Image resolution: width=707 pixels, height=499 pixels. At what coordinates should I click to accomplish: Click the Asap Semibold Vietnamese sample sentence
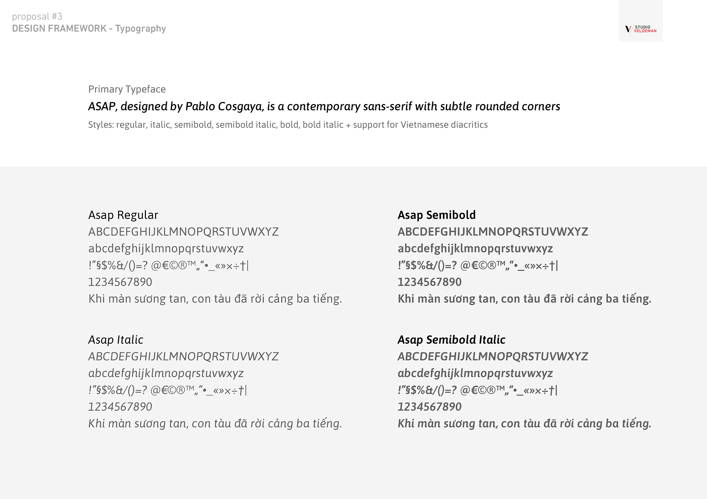[524, 299]
